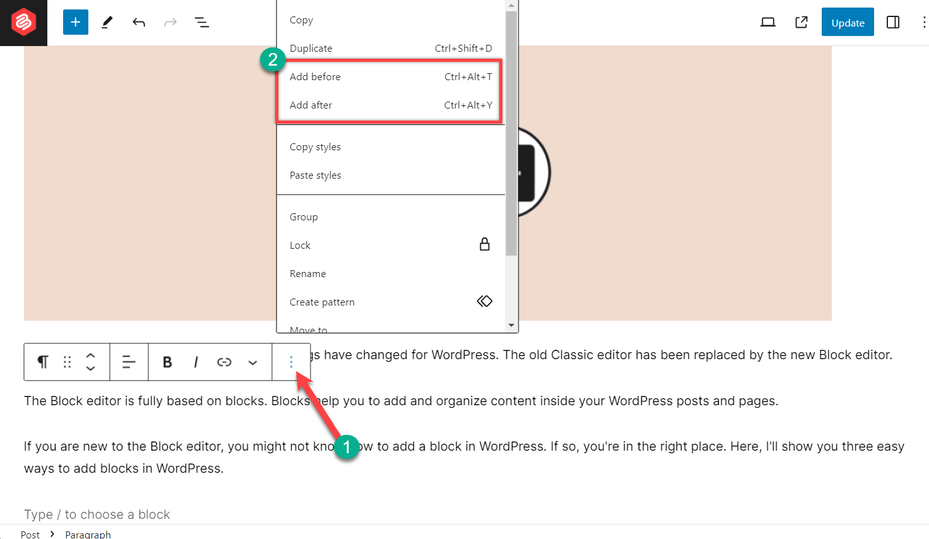Screen dimensions: 929x539
Task: Click menu scrollbar up arrow
Action: [511, 5]
